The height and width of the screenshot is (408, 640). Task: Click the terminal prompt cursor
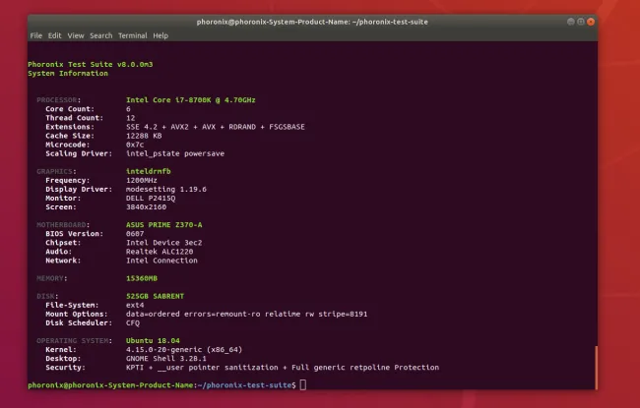pyautogui.click(x=303, y=384)
